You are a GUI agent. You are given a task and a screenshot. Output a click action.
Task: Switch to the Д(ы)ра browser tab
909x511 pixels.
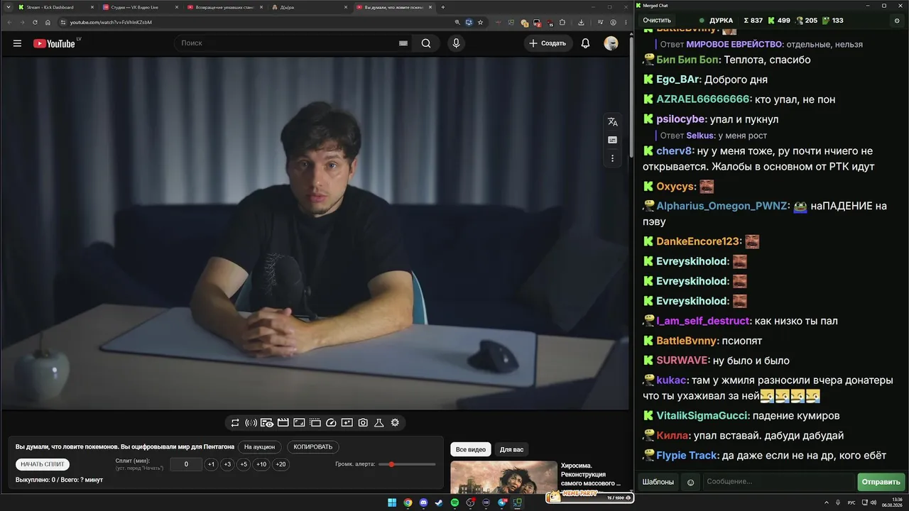click(x=310, y=7)
